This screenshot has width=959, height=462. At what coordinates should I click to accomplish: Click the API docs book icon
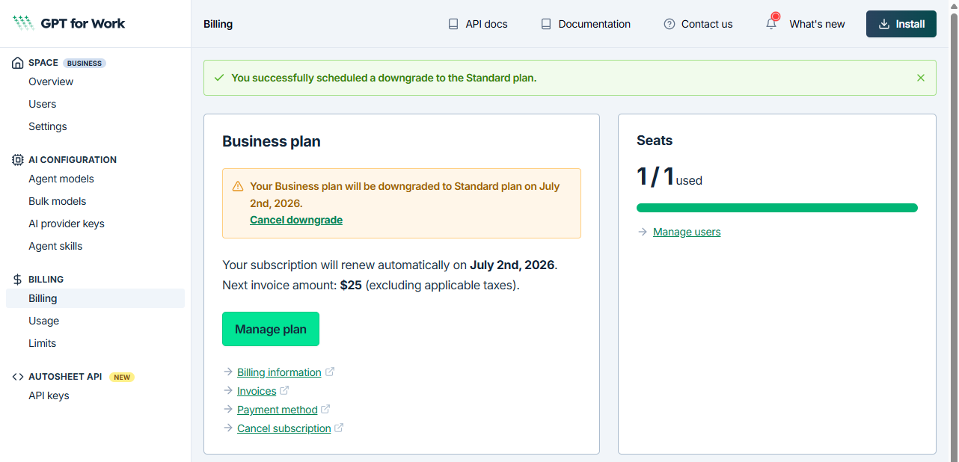coord(453,24)
